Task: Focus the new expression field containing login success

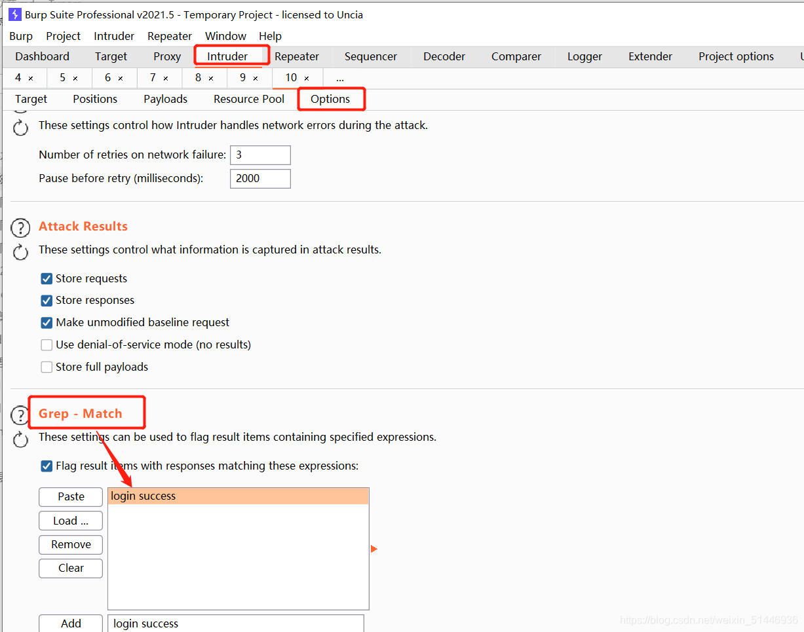Action: coord(236,623)
